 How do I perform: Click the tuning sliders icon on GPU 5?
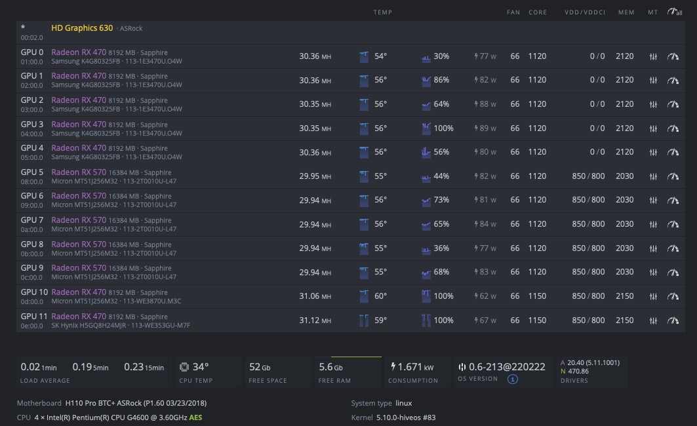click(654, 176)
